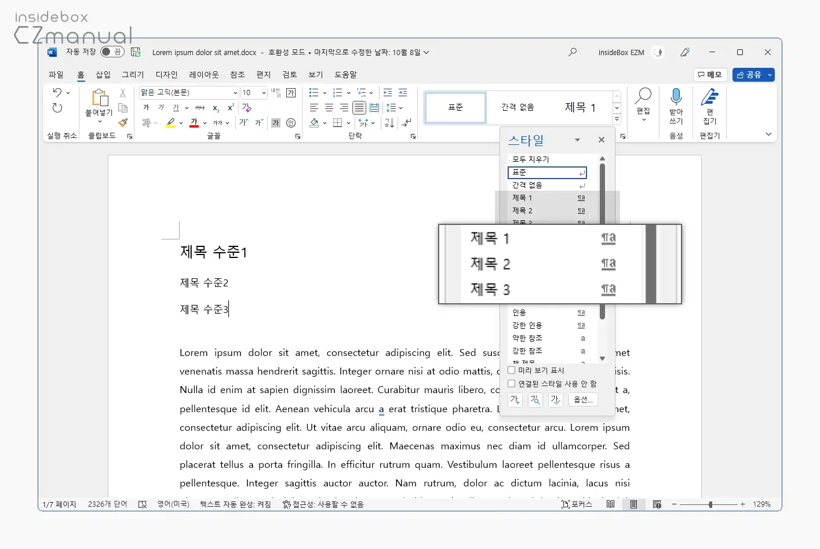Open the 삽입 ribbon tab
The width and height of the screenshot is (820, 549).
tap(103, 75)
